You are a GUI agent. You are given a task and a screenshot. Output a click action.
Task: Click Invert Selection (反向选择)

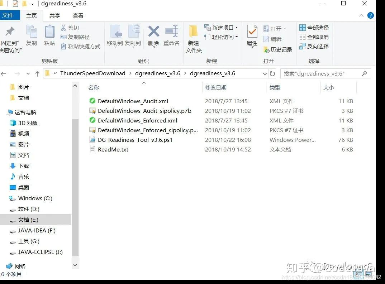(314, 46)
